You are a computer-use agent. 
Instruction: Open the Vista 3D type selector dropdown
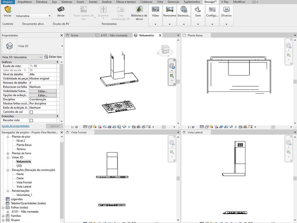click(x=62, y=46)
